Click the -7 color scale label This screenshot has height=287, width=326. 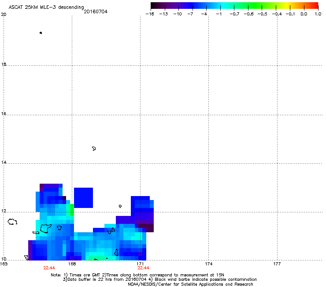point(190,14)
